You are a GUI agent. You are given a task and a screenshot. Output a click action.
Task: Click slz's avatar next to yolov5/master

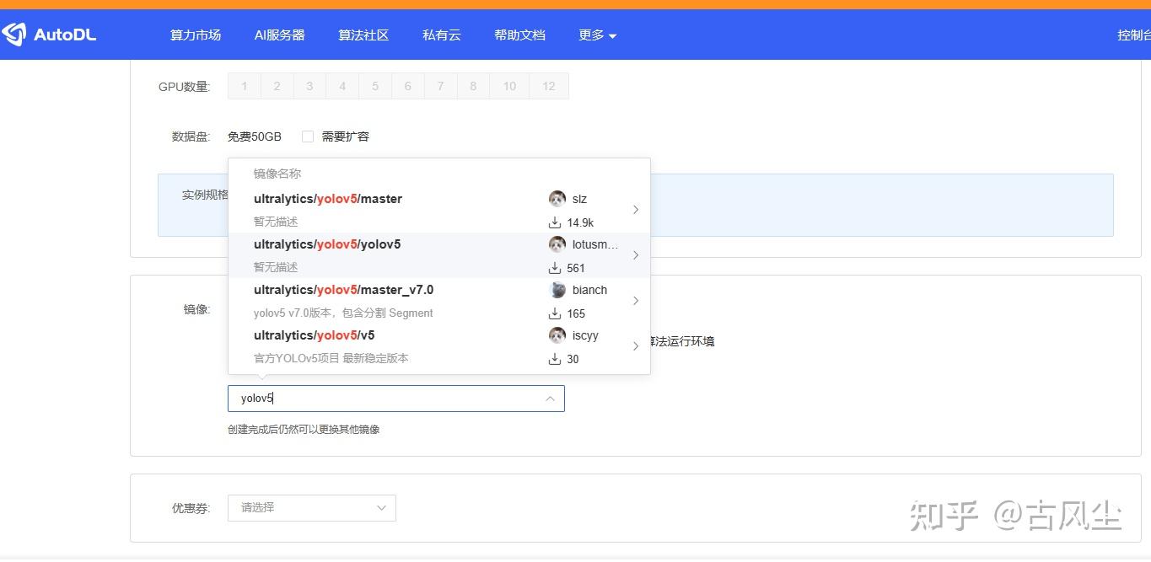557,199
